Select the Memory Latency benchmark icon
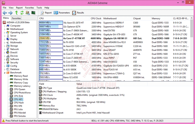195x124 pixels. 11,86
